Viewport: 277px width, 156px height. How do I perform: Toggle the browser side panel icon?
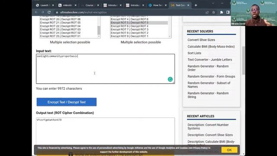[x=228, y=12]
